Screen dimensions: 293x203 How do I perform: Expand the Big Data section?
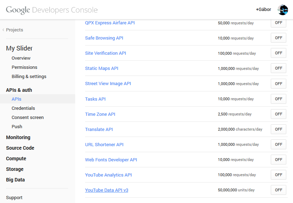click(15, 180)
